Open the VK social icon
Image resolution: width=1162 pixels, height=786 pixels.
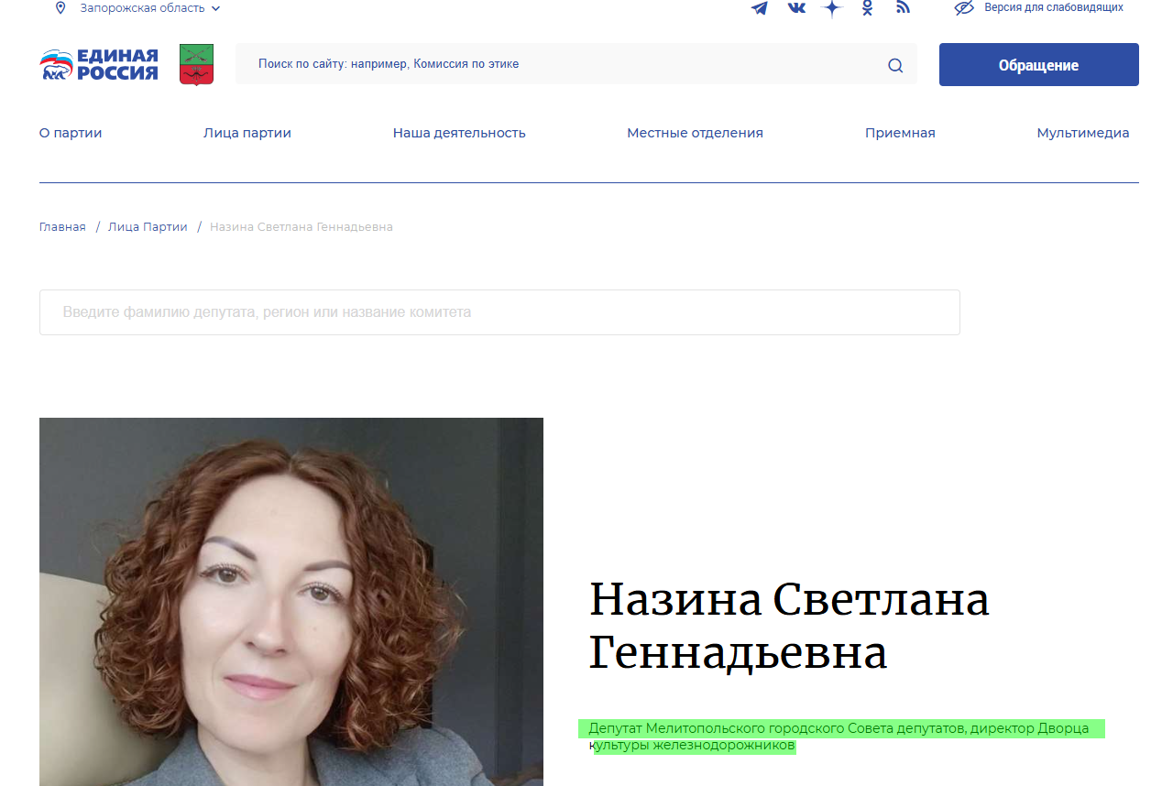pyautogui.click(x=795, y=8)
